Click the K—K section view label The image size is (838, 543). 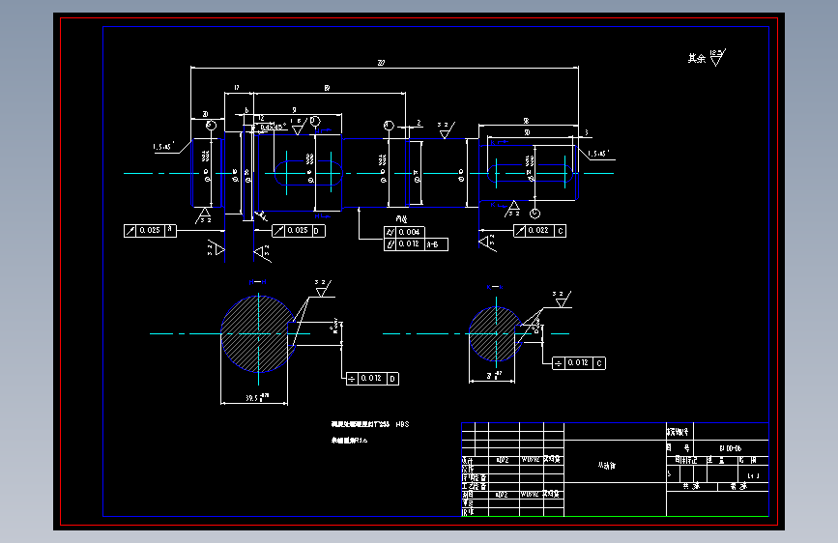[x=495, y=287]
